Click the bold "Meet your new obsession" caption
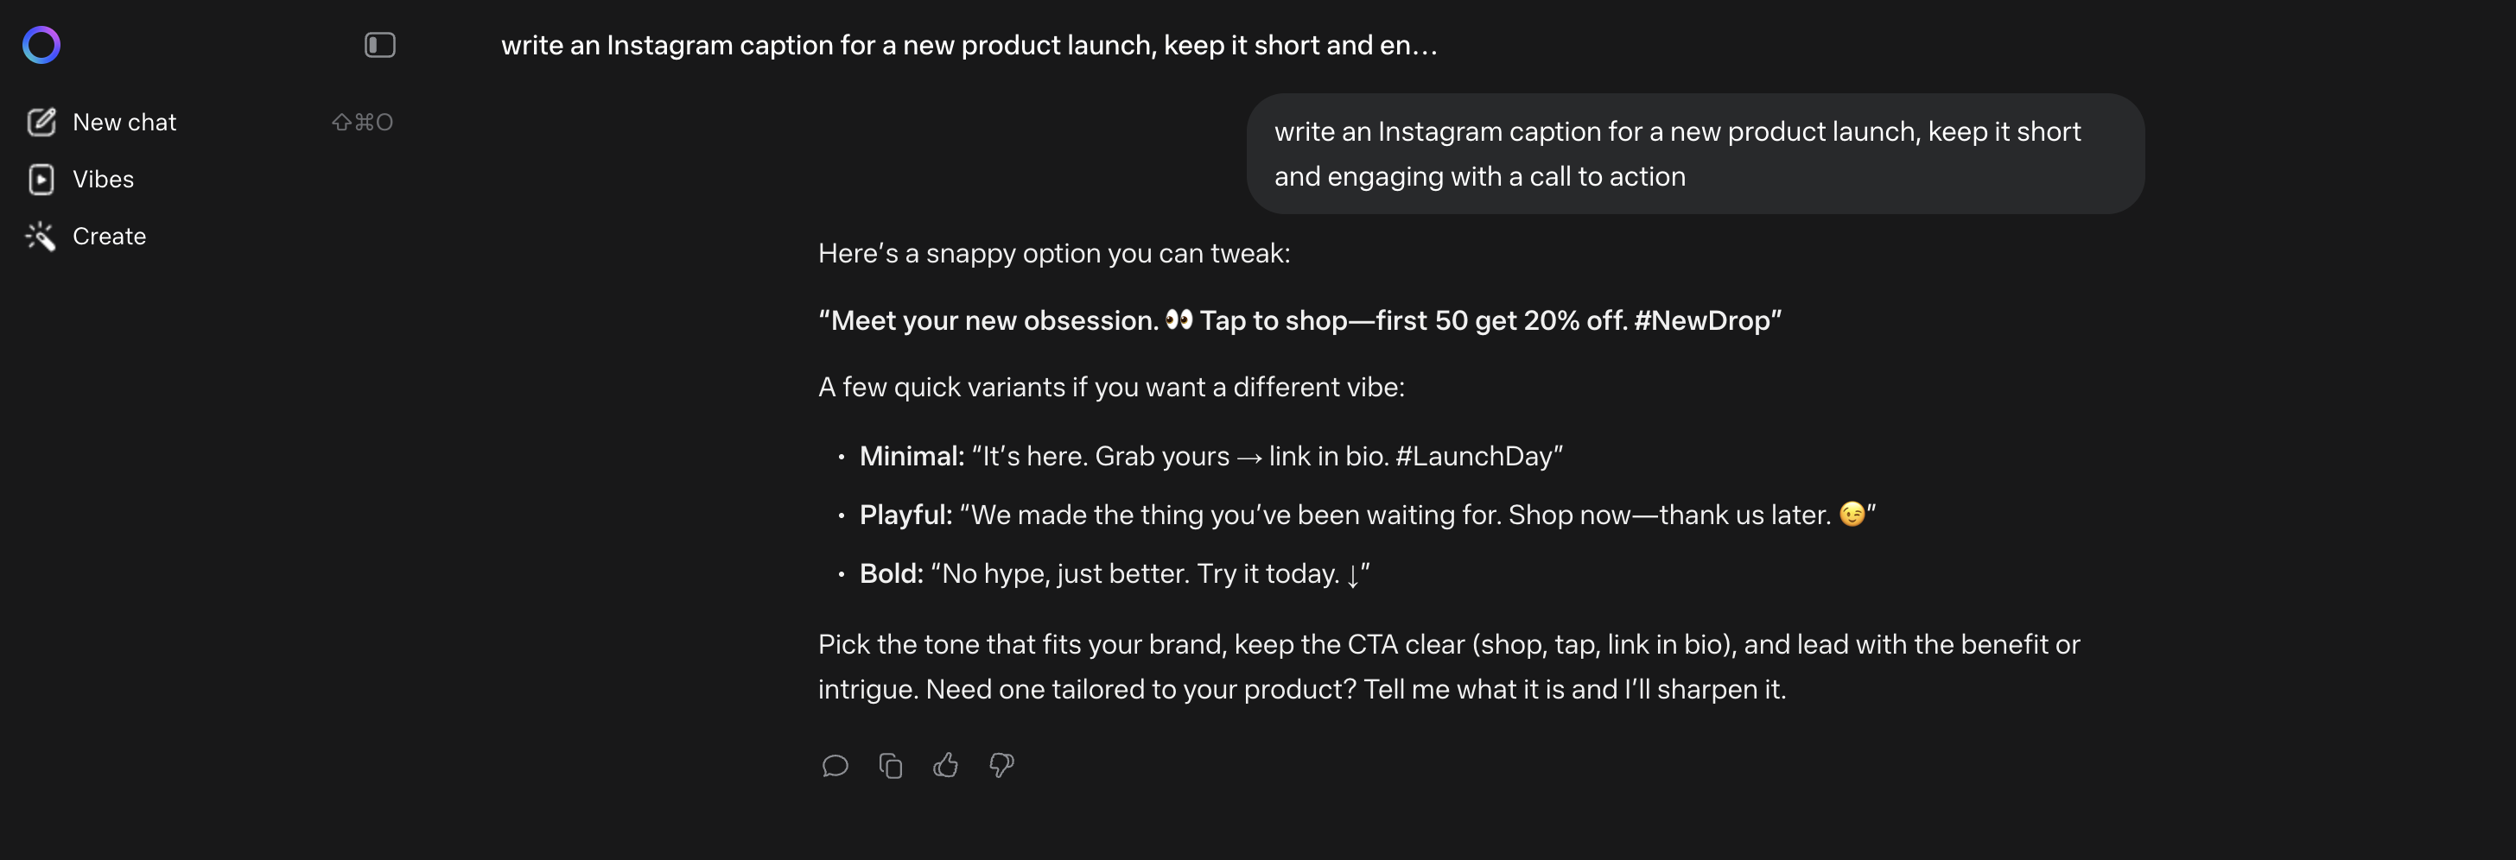 [1299, 320]
